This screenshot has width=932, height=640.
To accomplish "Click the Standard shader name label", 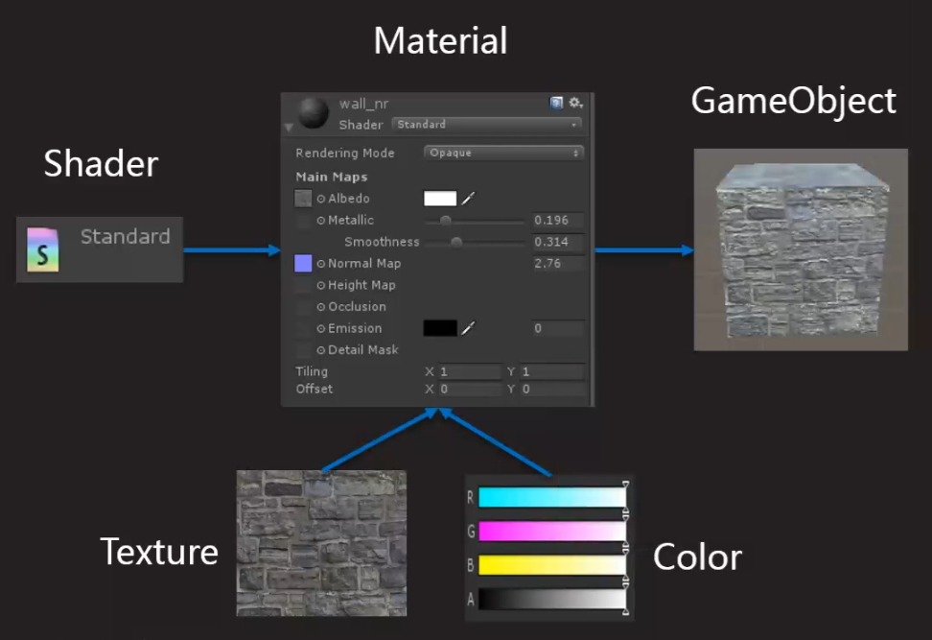I will (x=126, y=236).
